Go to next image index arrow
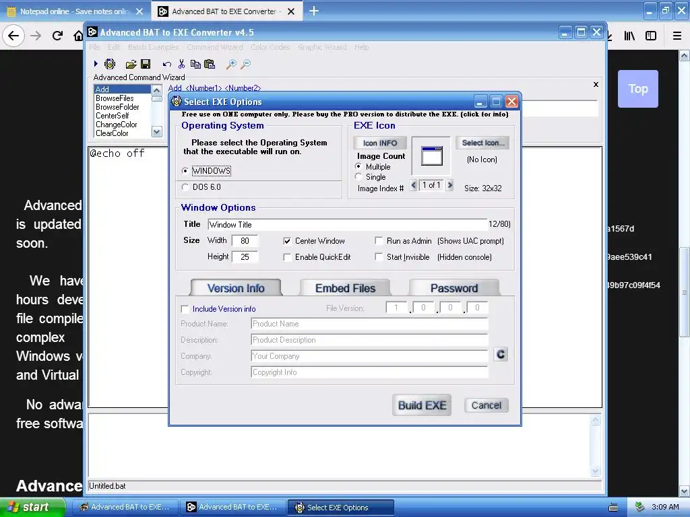This screenshot has width=690, height=517. pyautogui.click(x=449, y=185)
